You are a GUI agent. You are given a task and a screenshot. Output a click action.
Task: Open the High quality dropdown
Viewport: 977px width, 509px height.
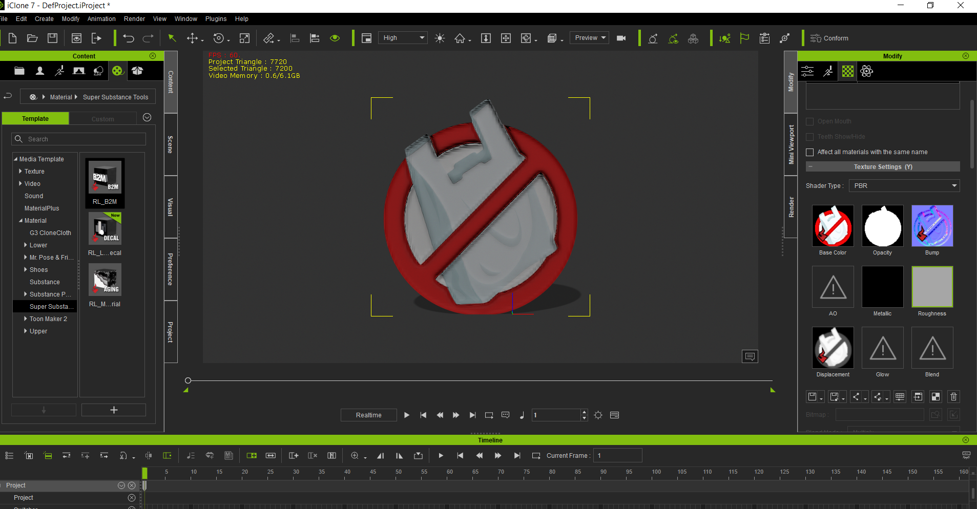click(403, 38)
